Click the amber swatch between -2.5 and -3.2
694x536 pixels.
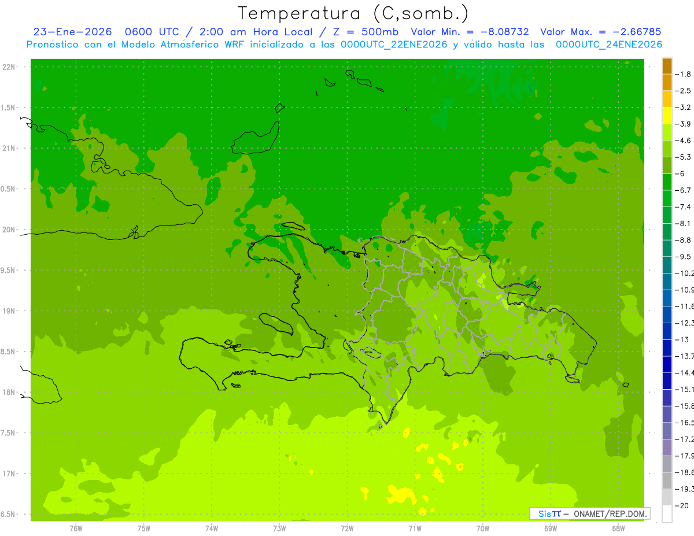(x=667, y=99)
